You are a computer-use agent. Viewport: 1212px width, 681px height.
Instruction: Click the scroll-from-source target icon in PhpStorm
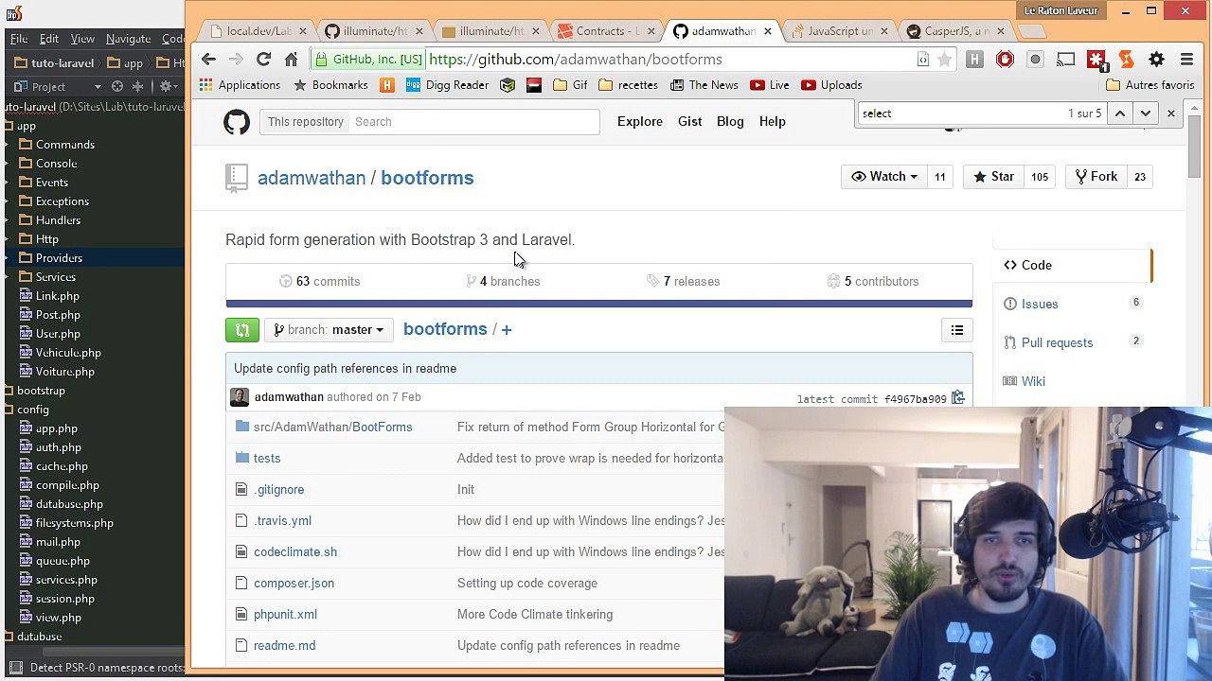[117, 86]
